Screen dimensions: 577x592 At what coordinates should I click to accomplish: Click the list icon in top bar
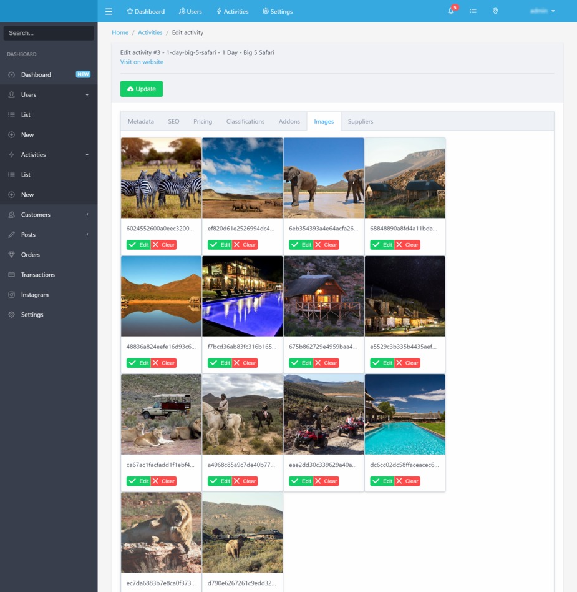point(473,11)
